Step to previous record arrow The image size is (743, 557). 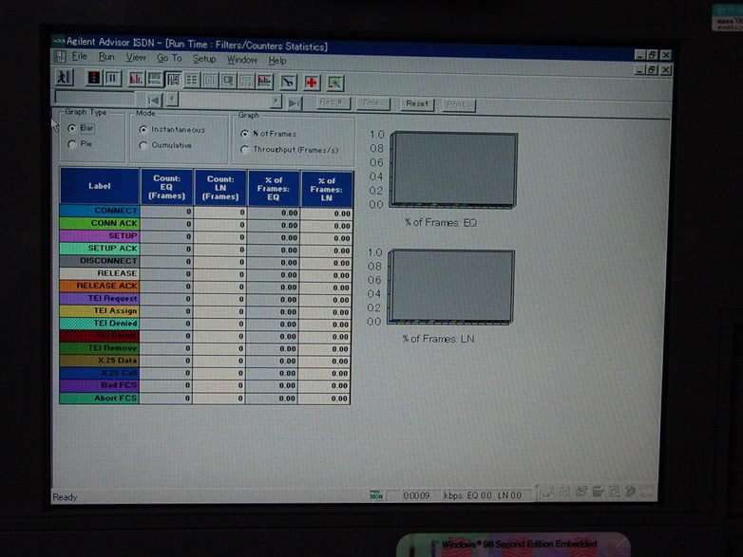pos(172,100)
